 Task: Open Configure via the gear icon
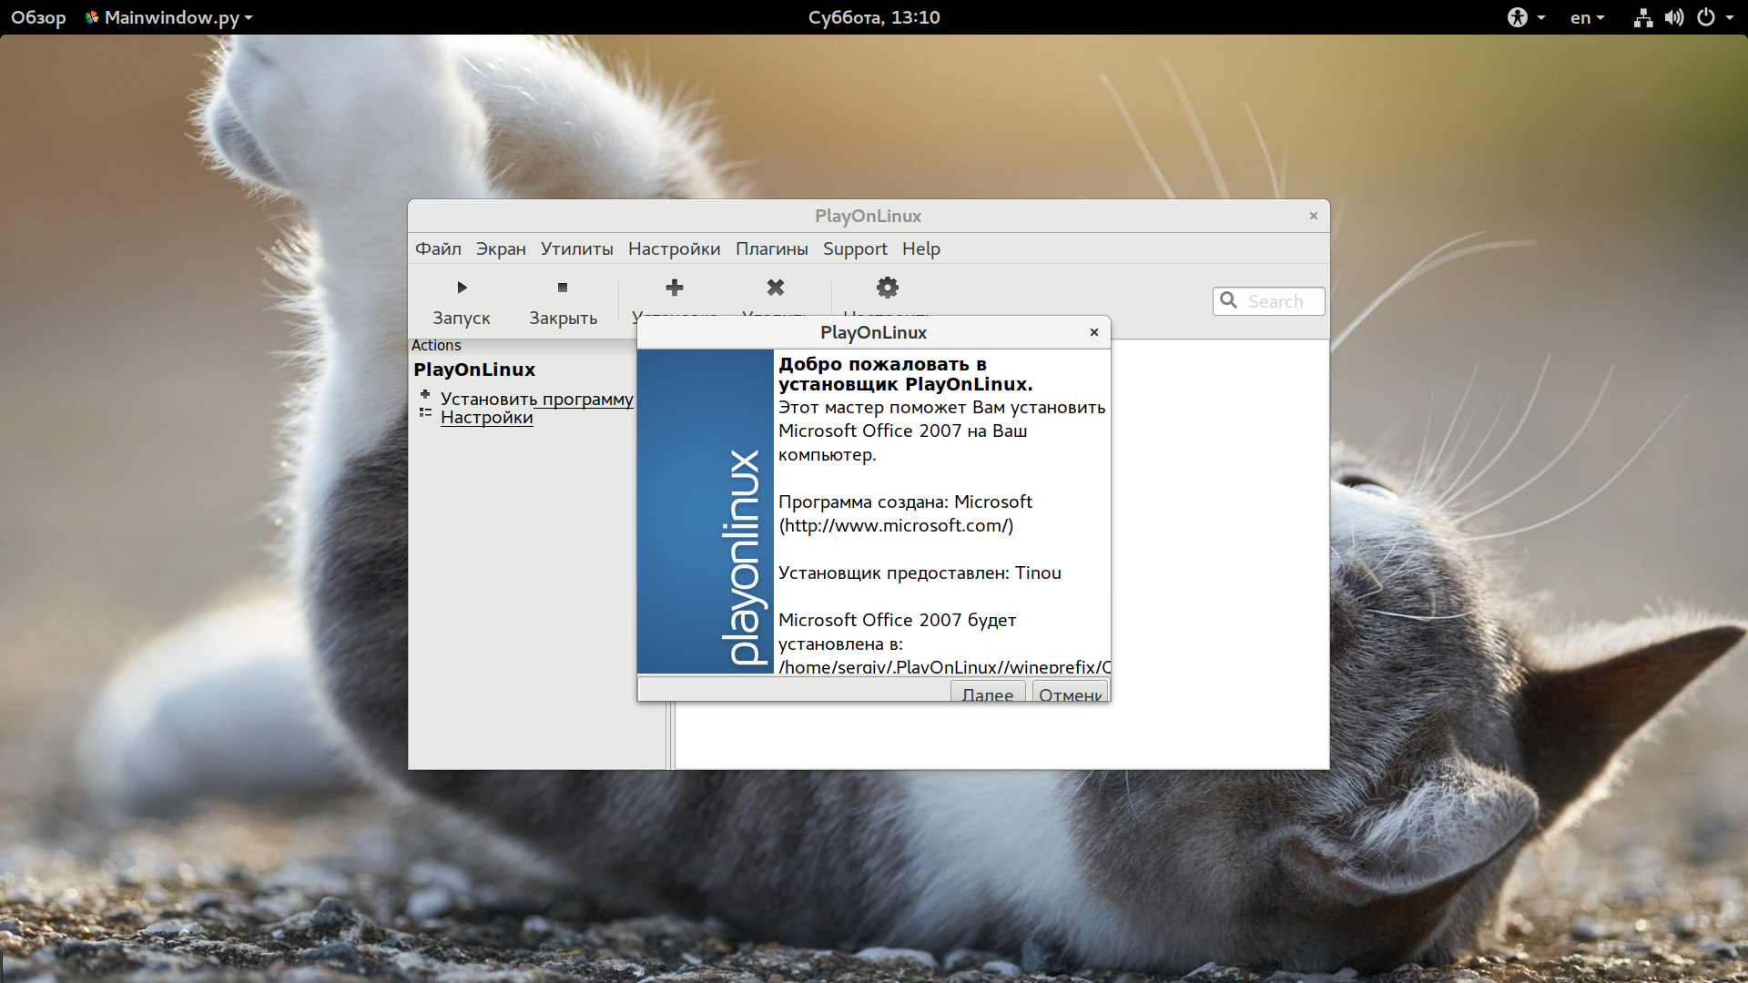(x=887, y=288)
